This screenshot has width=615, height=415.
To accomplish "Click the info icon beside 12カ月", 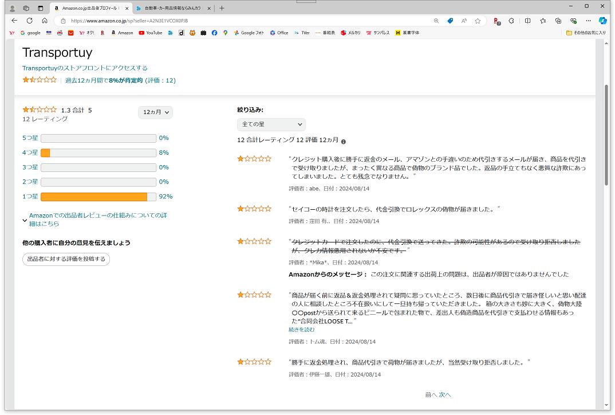I will [x=344, y=142].
